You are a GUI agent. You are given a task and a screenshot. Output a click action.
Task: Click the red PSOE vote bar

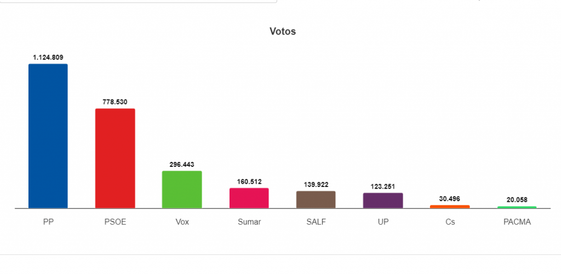(x=115, y=158)
